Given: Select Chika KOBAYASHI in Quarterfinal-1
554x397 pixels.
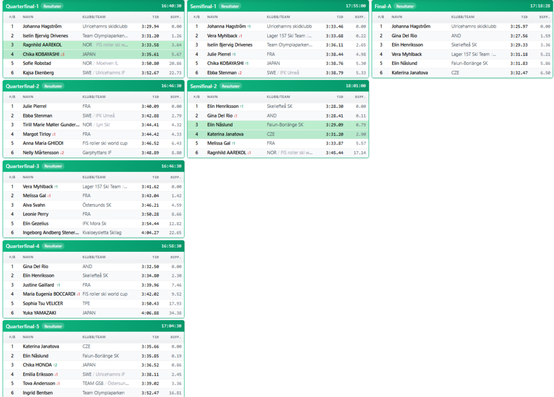Looking at the screenshot, I should click(94, 54).
